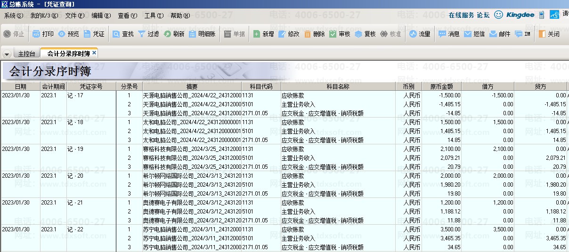569x252 pixels.
Task: Click the -1,500.00 original amount cell
Action: click(441, 95)
